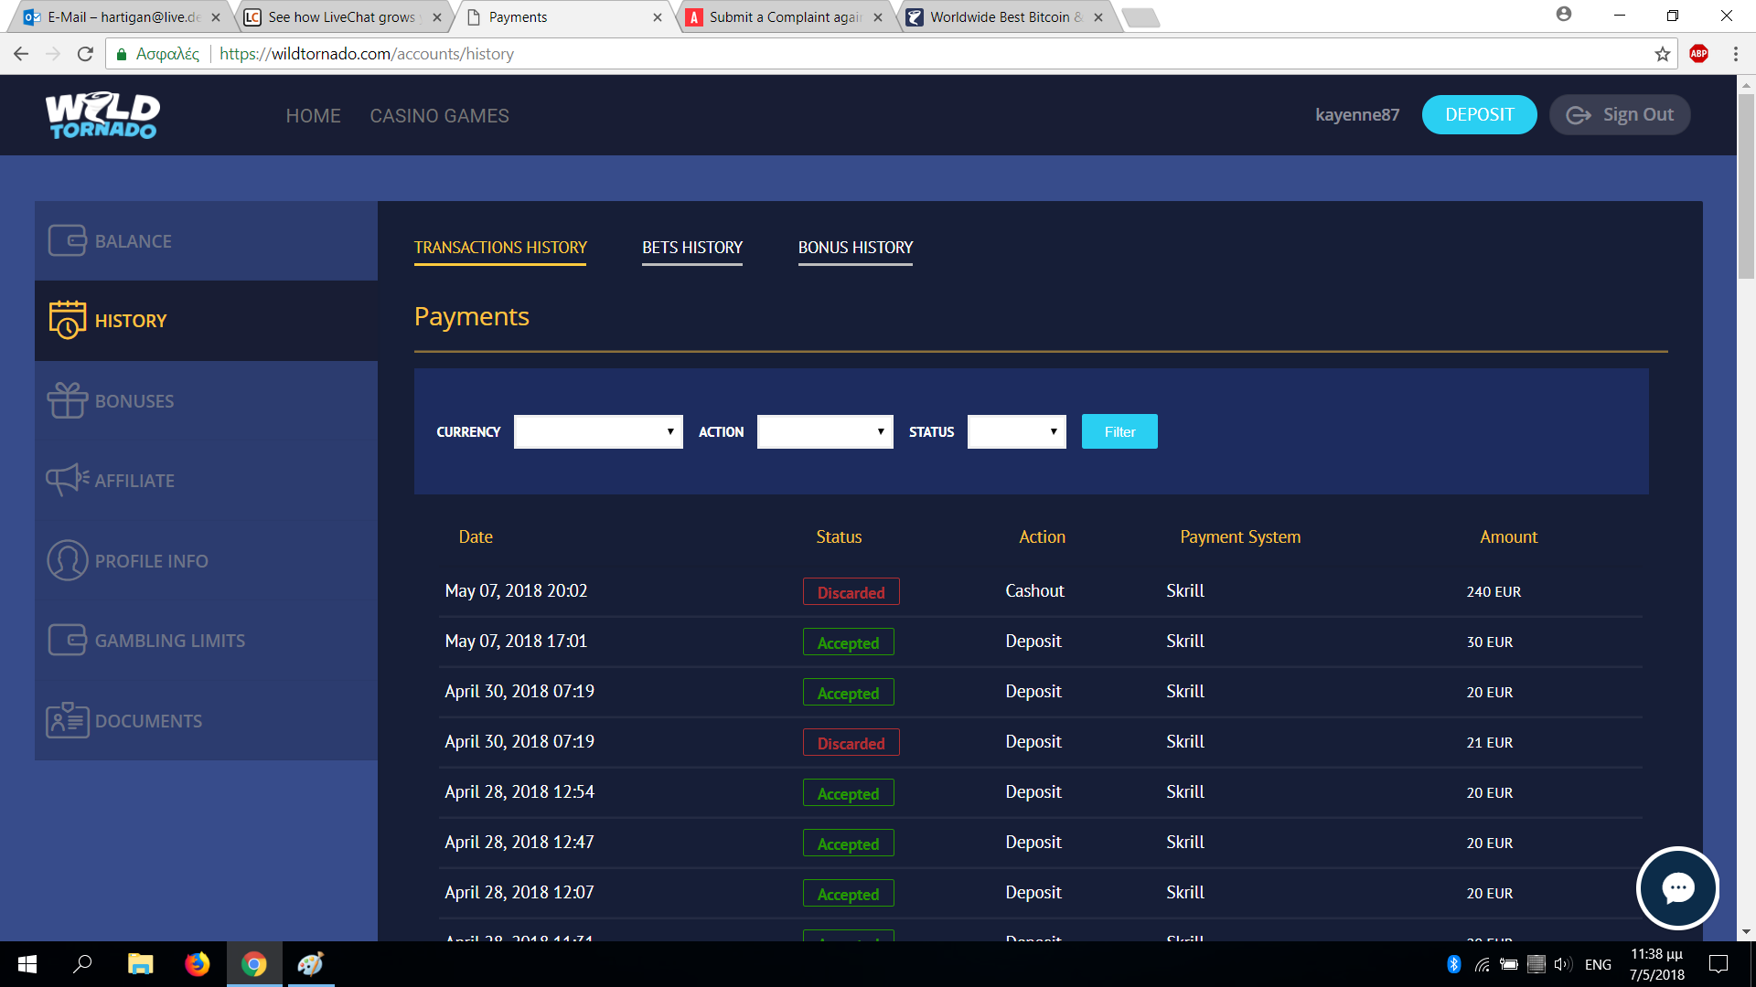Open File Explorer from taskbar
The height and width of the screenshot is (987, 1756).
[x=140, y=964]
